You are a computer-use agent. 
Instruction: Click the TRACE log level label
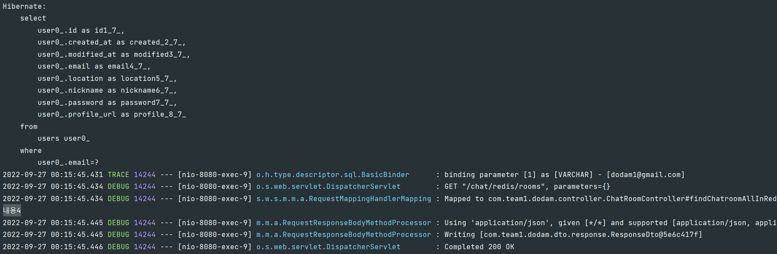click(119, 175)
